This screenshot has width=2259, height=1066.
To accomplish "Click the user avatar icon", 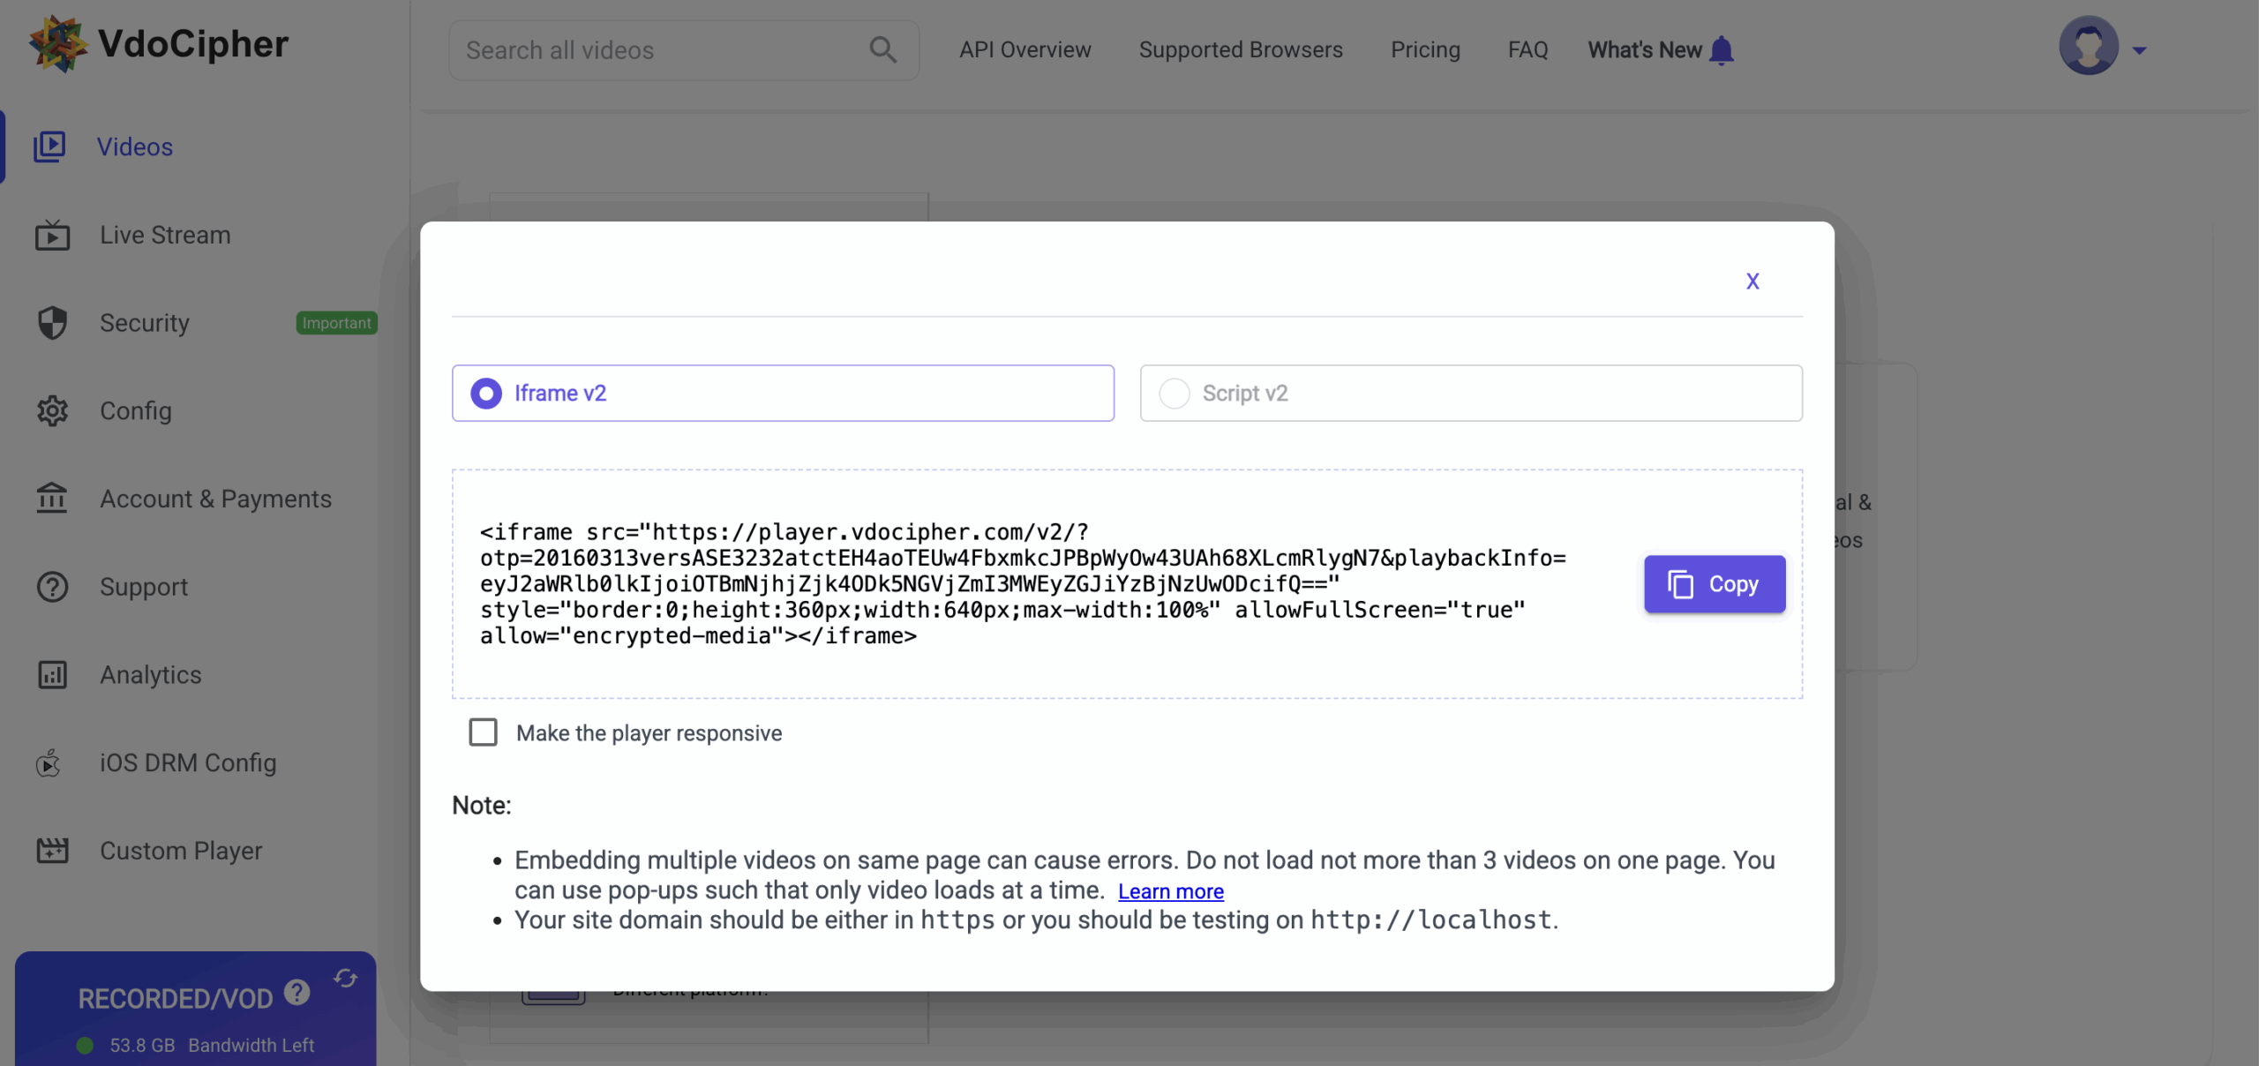I will tap(2088, 46).
